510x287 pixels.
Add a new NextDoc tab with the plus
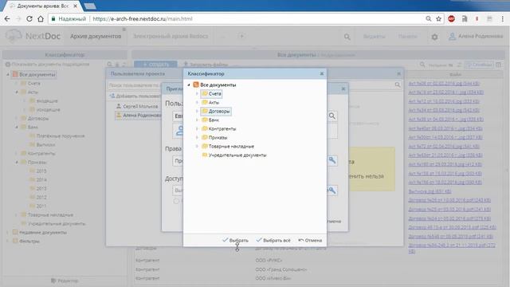click(241, 36)
